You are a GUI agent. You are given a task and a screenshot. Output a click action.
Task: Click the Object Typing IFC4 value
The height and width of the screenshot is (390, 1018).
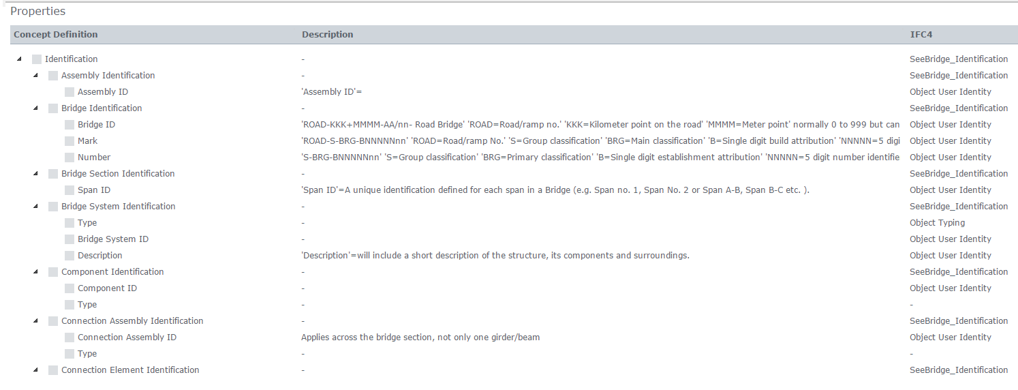click(x=937, y=223)
